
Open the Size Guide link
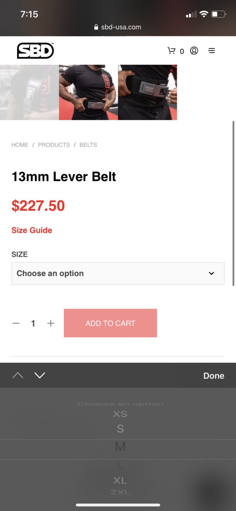click(x=32, y=230)
